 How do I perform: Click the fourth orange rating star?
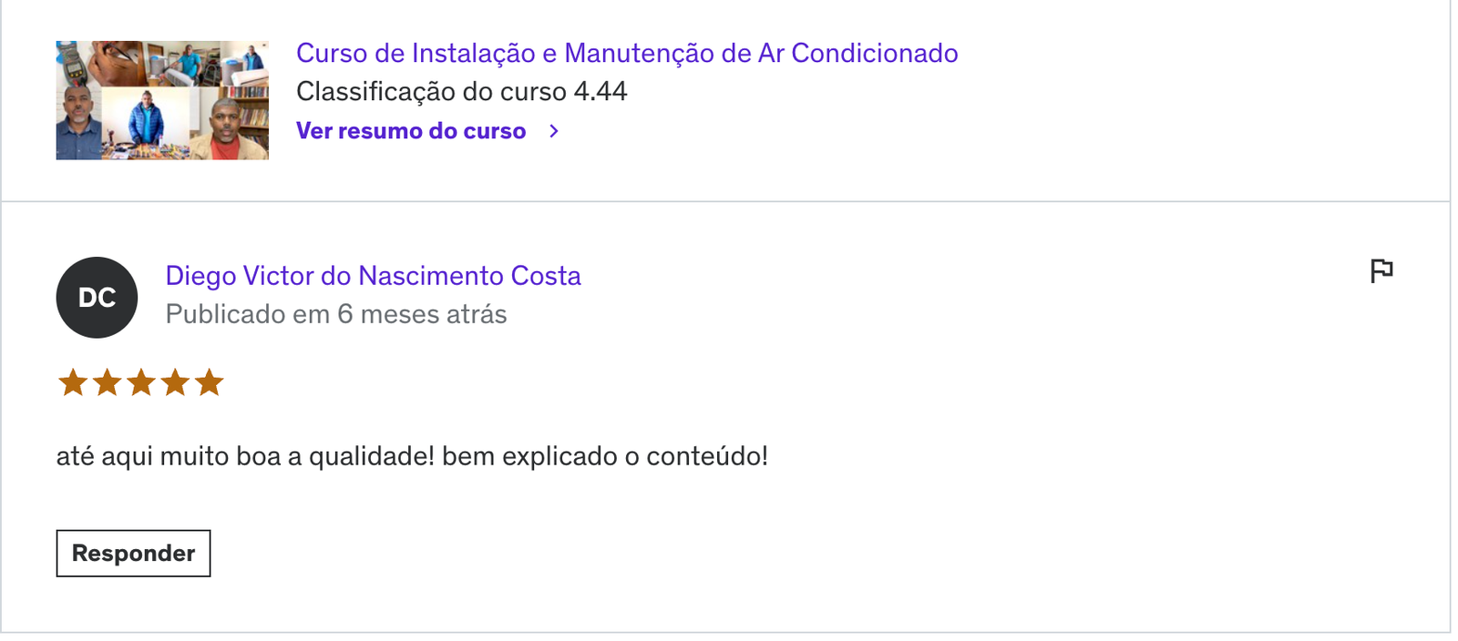click(x=175, y=382)
